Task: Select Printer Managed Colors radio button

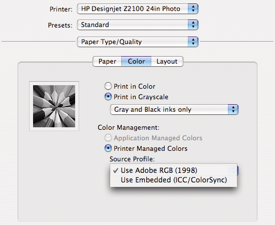Action: click(108, 148)
